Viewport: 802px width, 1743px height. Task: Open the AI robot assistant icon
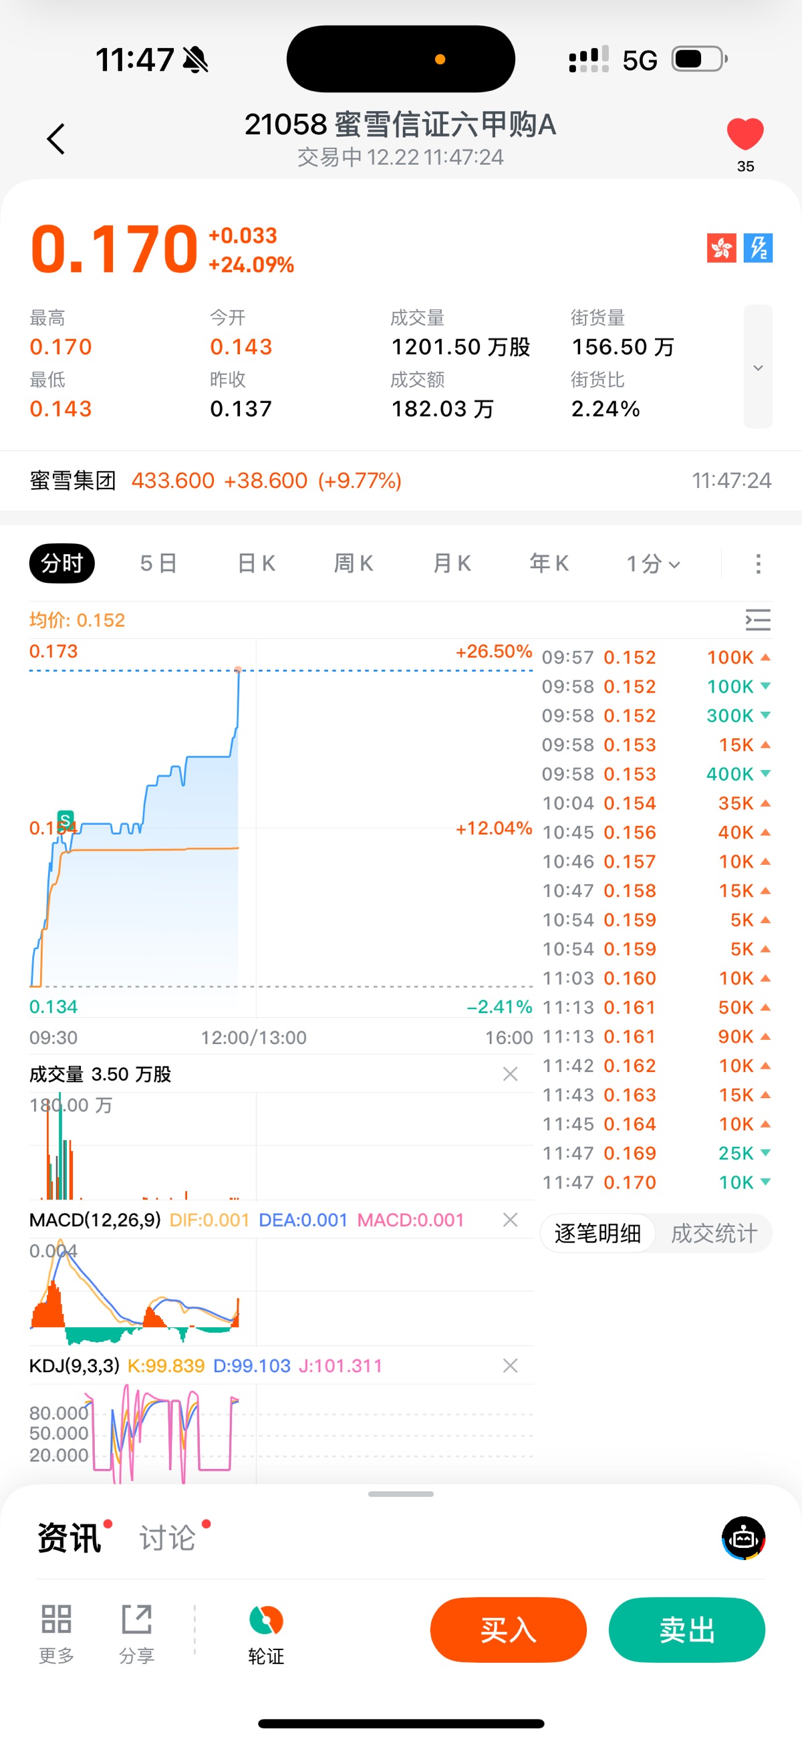[743, 1538]
